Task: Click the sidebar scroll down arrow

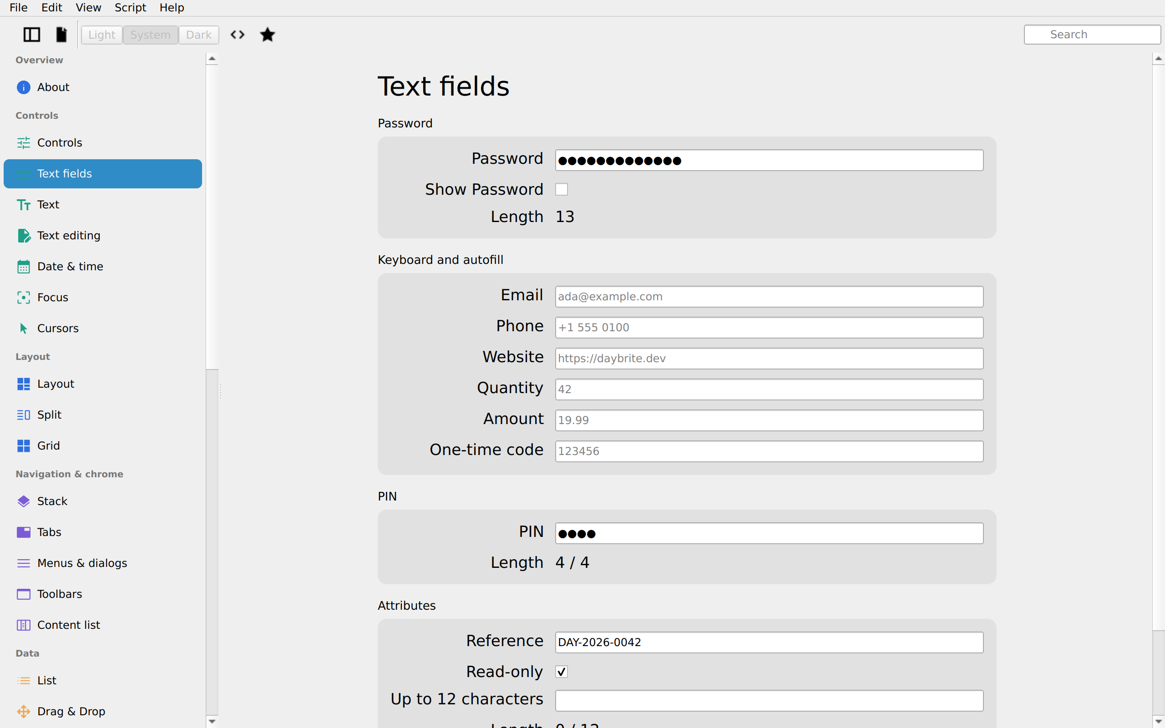Action: click(212, 721)
